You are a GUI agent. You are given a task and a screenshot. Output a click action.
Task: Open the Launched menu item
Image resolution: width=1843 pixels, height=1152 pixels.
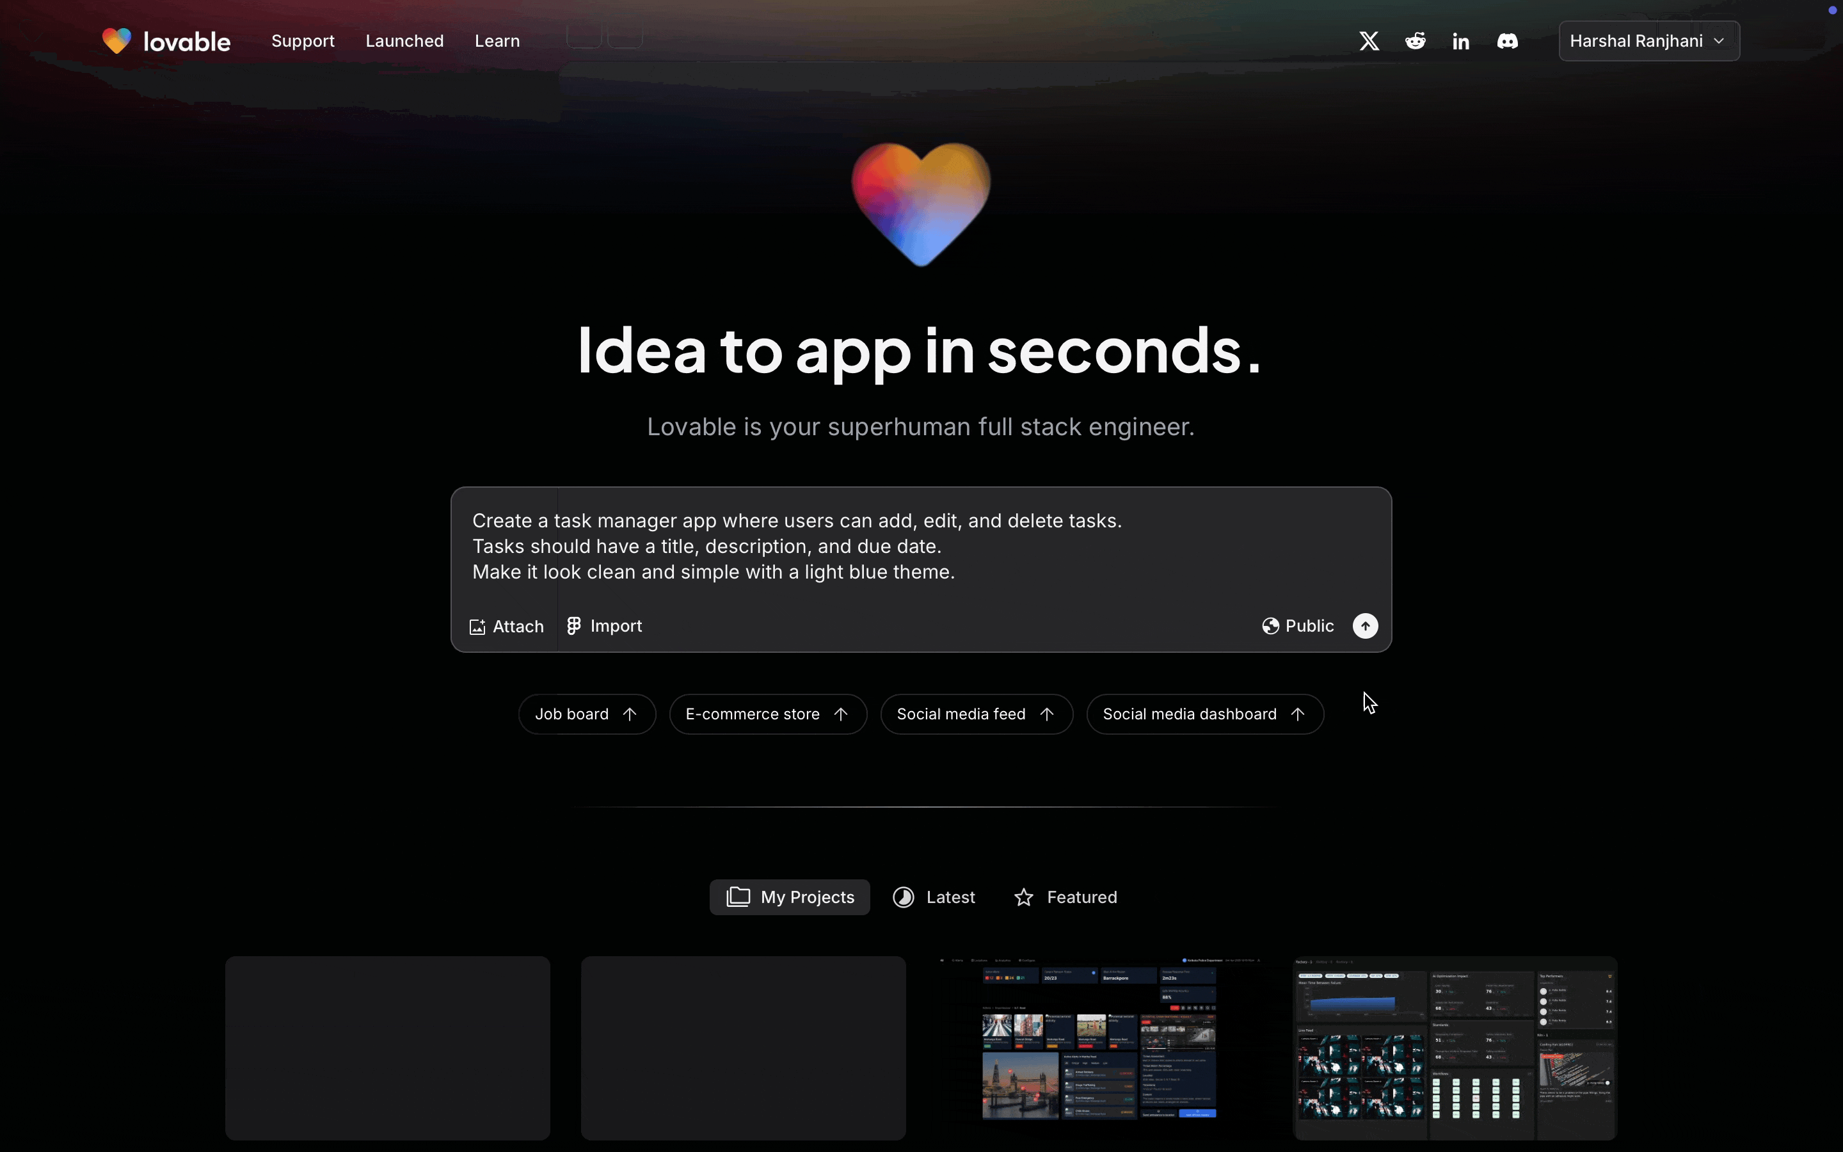(404, 41)
